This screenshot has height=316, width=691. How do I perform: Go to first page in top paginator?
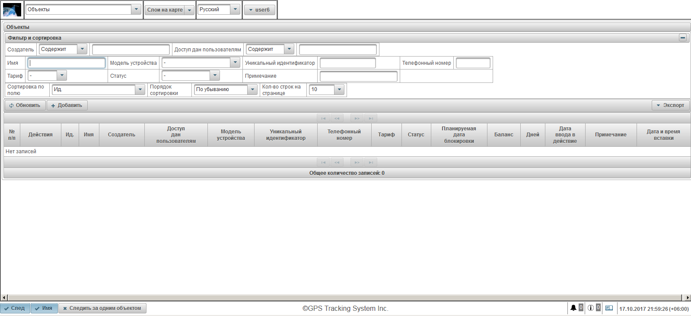(x=323, y=118)
